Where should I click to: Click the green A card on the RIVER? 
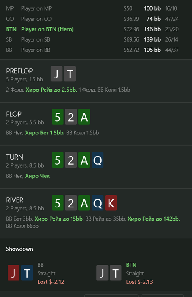[84, 203]
